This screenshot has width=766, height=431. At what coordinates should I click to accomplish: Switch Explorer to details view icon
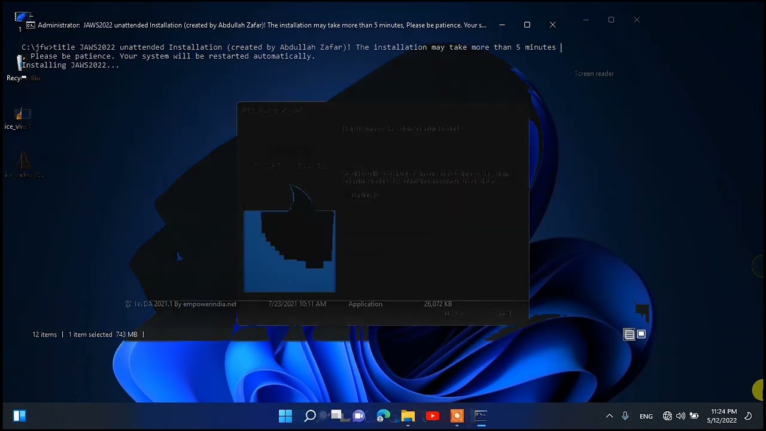pyautogui.click(x=629, y=335)
